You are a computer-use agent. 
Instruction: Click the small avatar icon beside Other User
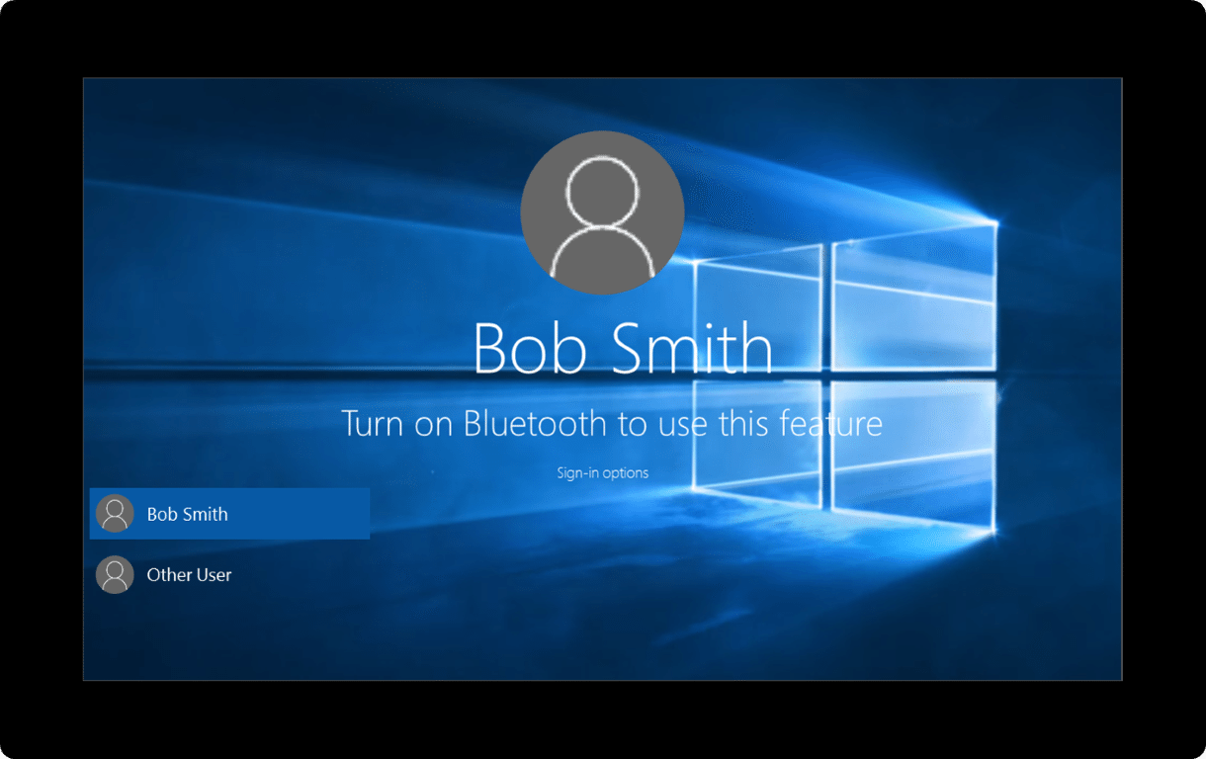[x=115, y=574]
